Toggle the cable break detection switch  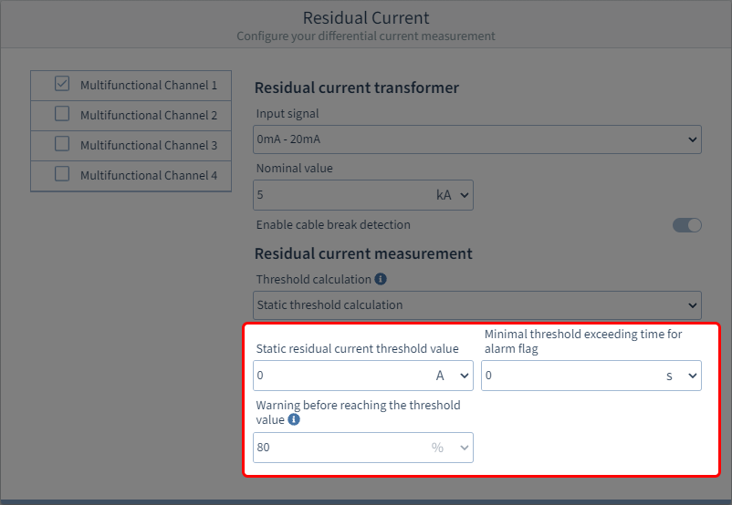click(686, 225)
